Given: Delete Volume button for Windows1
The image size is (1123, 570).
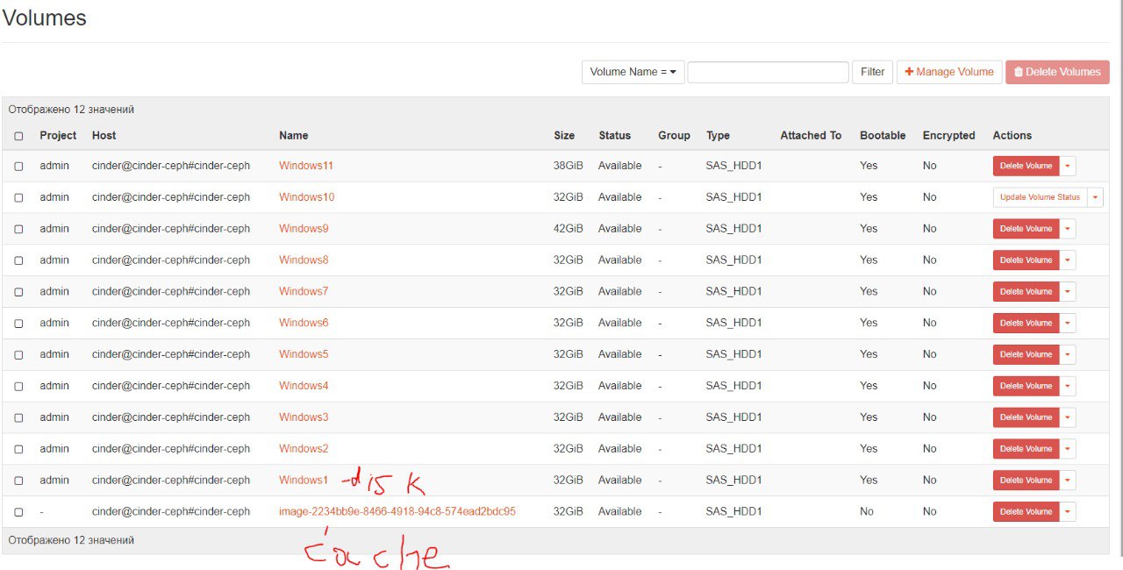Looking at the screenshot, I should click(x=1026, y=481).
